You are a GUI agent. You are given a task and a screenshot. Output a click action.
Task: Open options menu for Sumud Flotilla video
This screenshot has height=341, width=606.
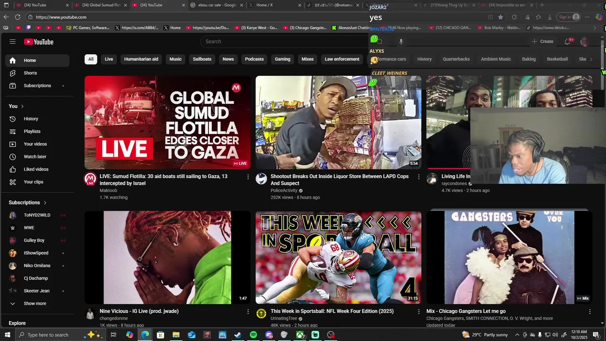click(248, 177)
